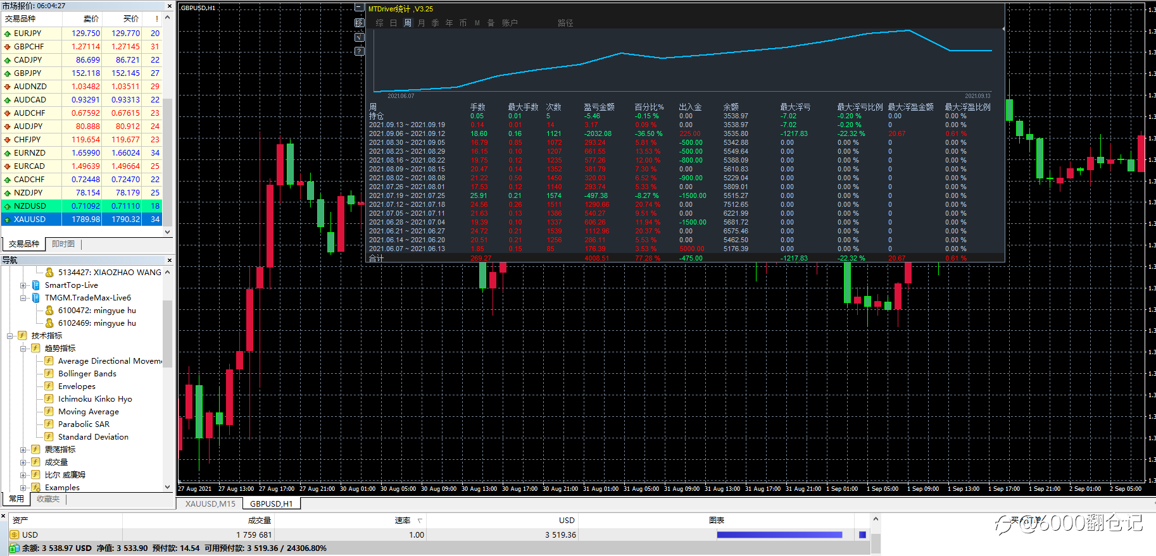
Task: Select the 季 quarterly view in MTDriver
Action: (436, 23)
